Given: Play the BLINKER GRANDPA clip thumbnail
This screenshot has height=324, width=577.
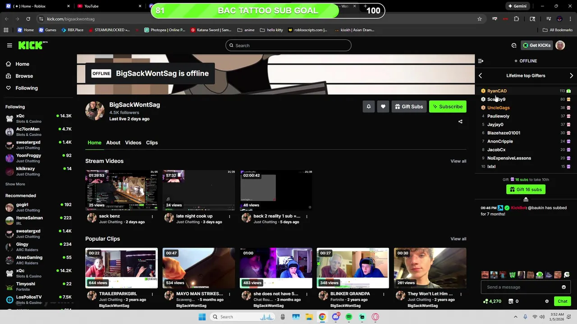Looking at the screenshot, I should 353,268.
